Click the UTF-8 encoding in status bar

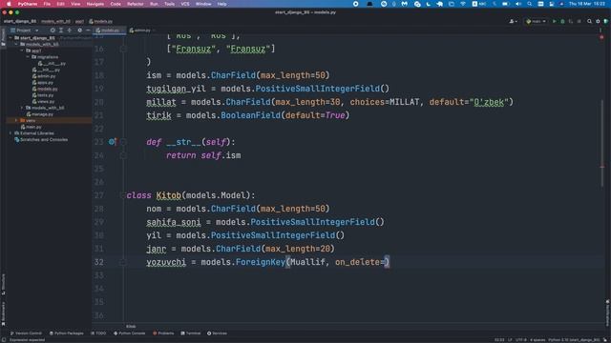click(x=521, y=340)
